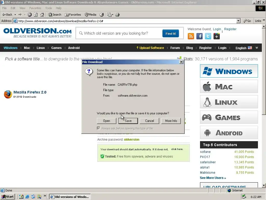The height and width of the screenshot is (200, 266).
Task: Close the File Download dialog
Action: click(181, 62)
